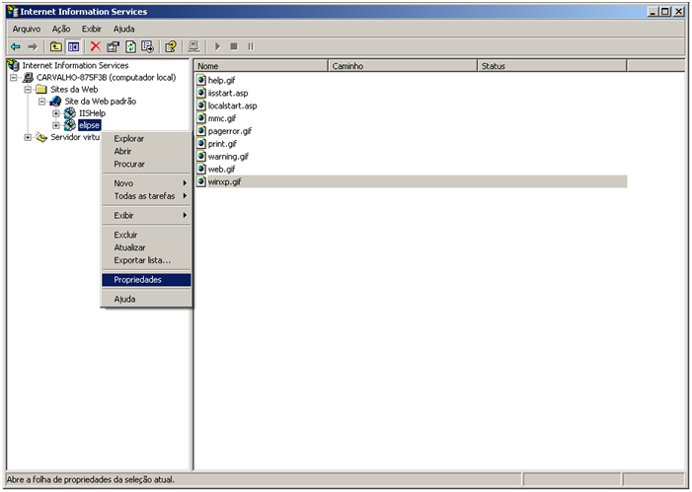This screenshot has width=692, height=492.
Task: Click the Up One Level folder icon
Action: point(56,46)
